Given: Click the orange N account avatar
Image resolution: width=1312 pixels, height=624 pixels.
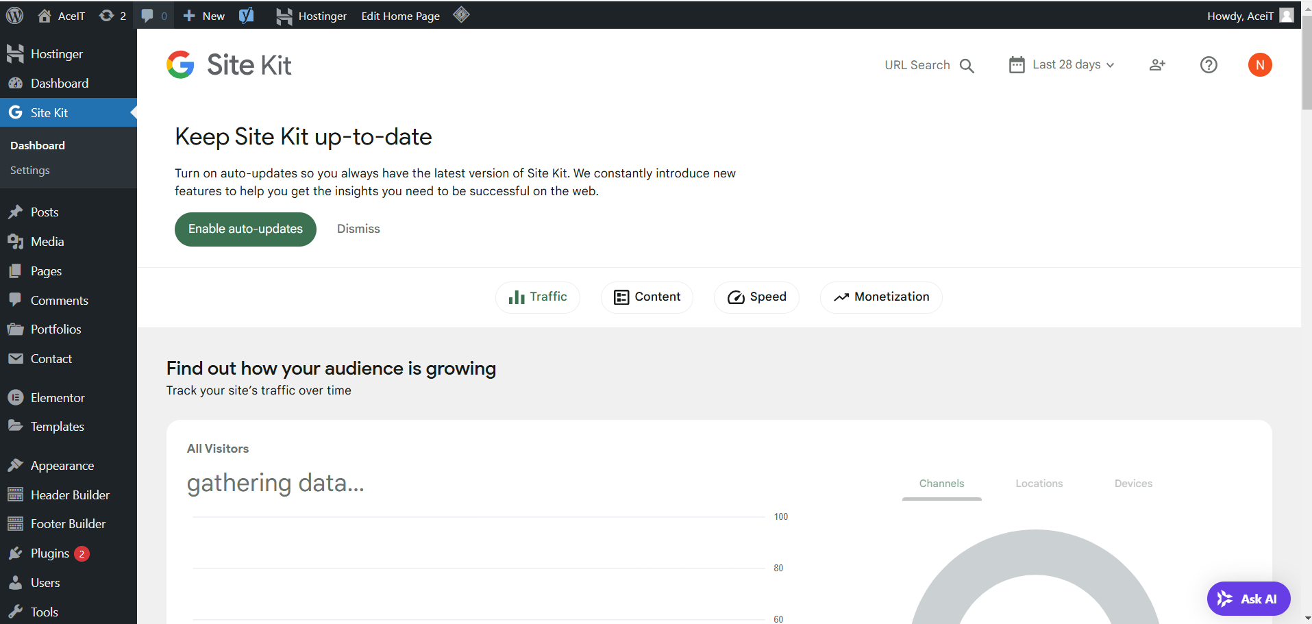Looking at the screenshot, I should pos(1259,65).
